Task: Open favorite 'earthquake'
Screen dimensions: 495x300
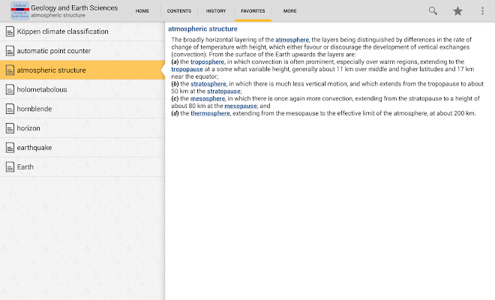Action: [82, 148]
